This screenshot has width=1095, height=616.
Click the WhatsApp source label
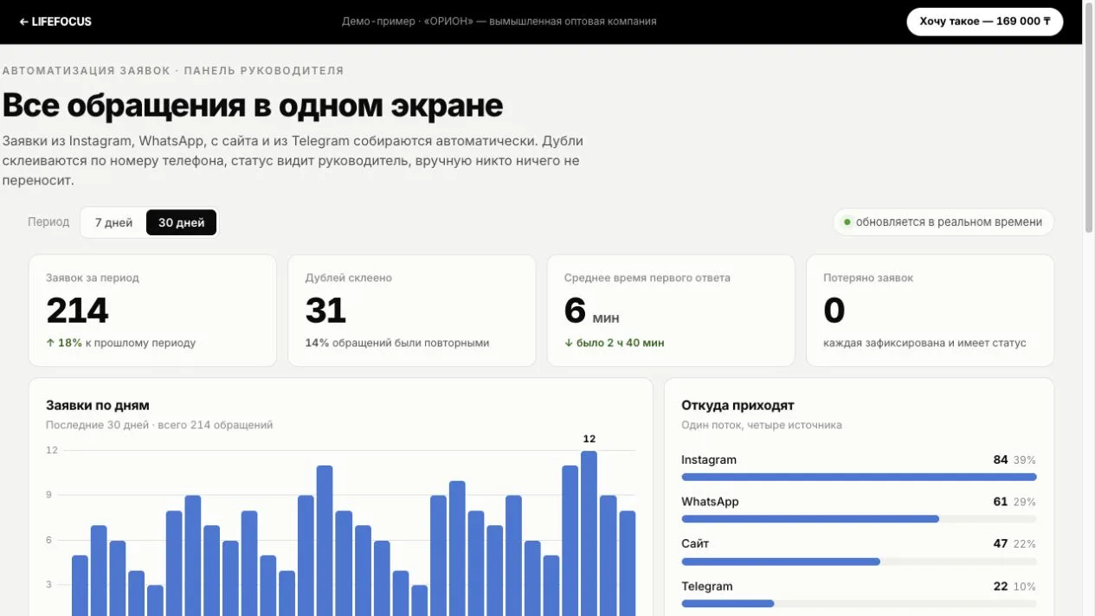pos(710,502)
